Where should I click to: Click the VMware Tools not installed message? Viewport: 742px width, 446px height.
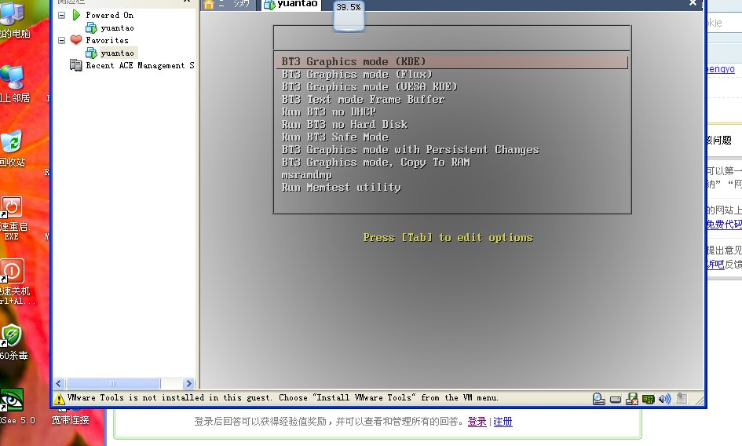283,397
